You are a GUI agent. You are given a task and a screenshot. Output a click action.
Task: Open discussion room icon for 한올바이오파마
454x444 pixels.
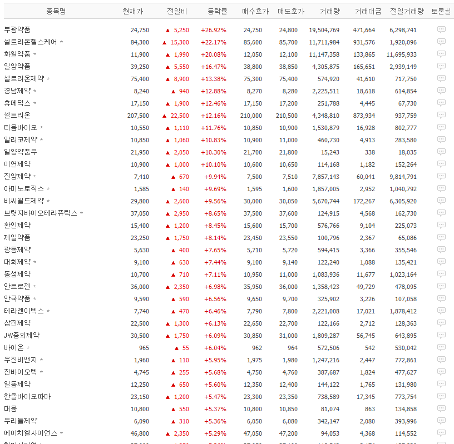pyautogui.click(x=441, y=396)
